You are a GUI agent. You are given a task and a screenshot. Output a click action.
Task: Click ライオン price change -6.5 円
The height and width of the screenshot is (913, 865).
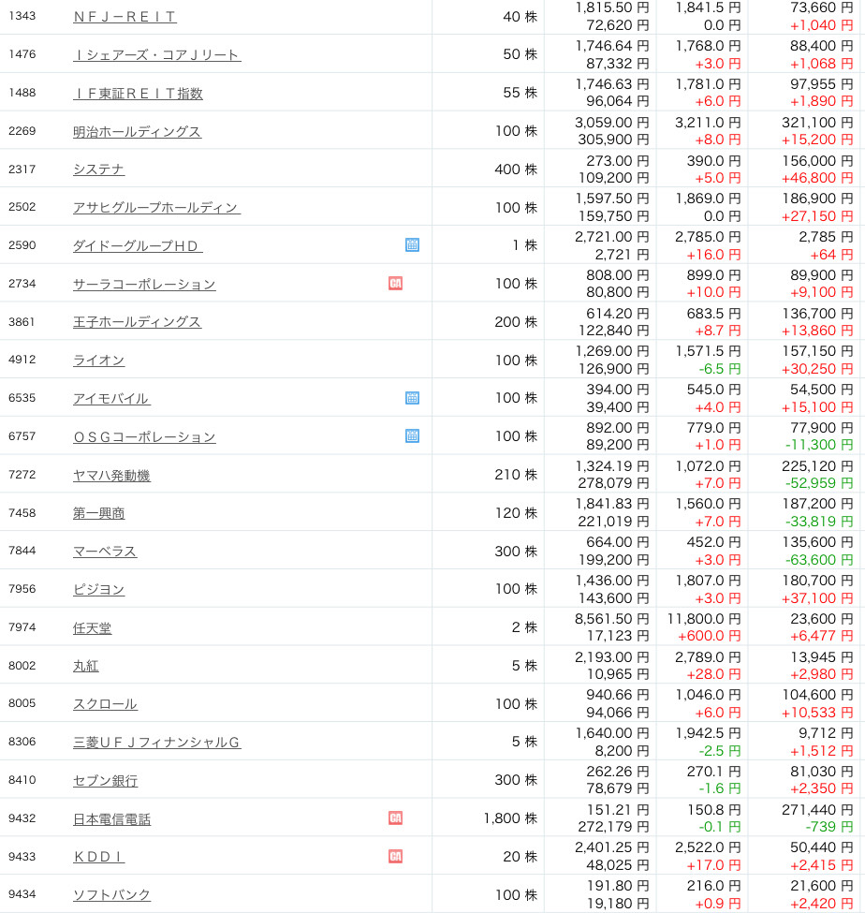(720, 369)
